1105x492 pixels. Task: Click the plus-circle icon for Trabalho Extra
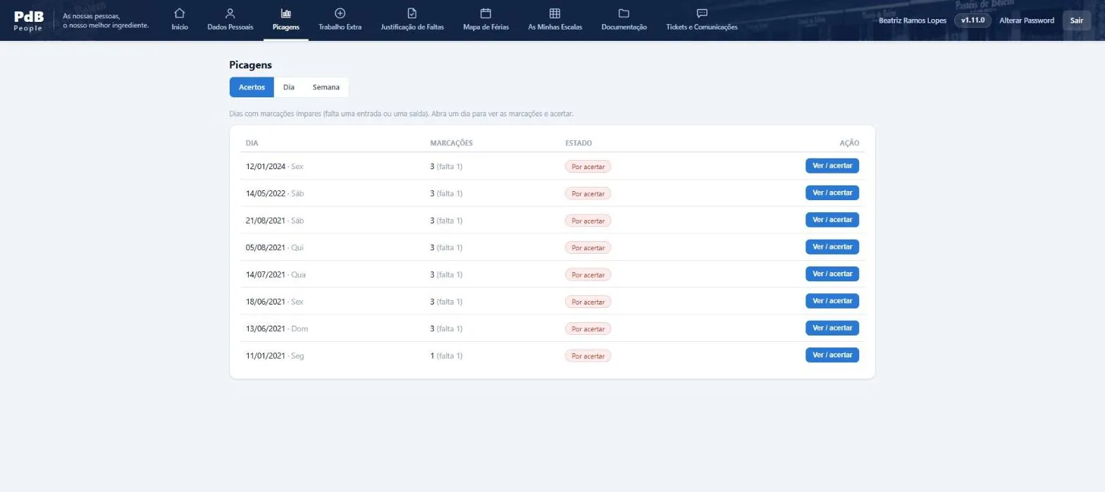point(340,13)
